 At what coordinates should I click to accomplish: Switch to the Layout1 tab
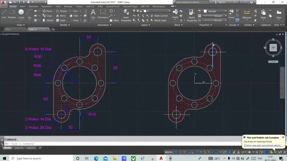click(19, 148)
